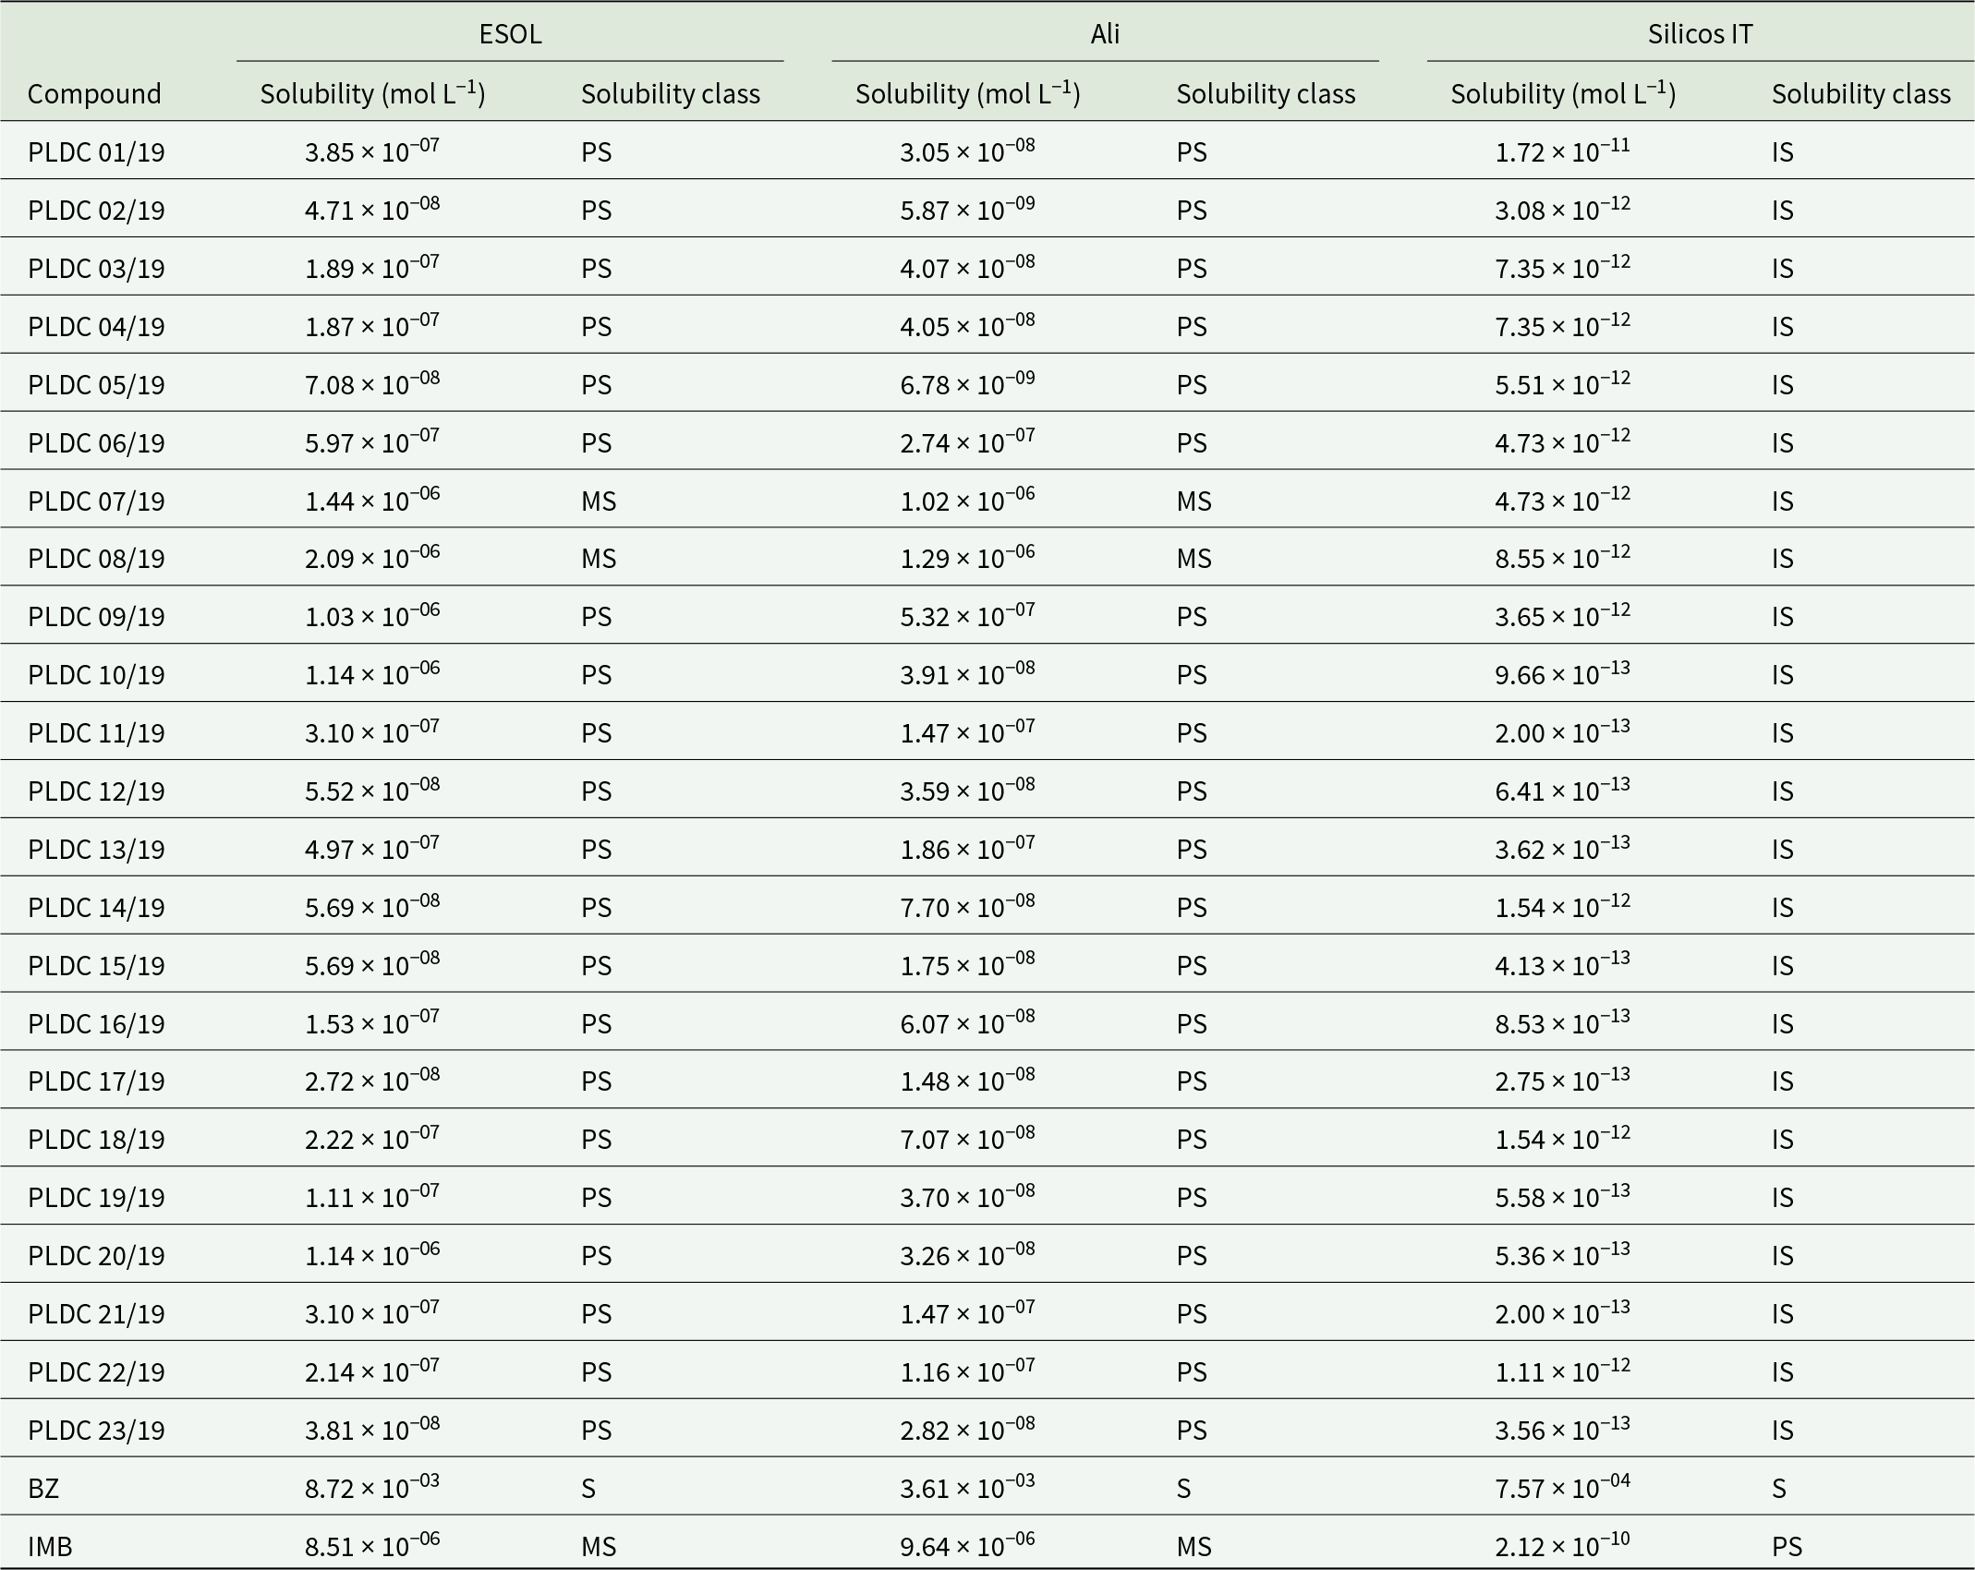The width and height of the screenshot is (1975, 1570).
Task: Click the Compound column header
Action: [x=94, y=93]
